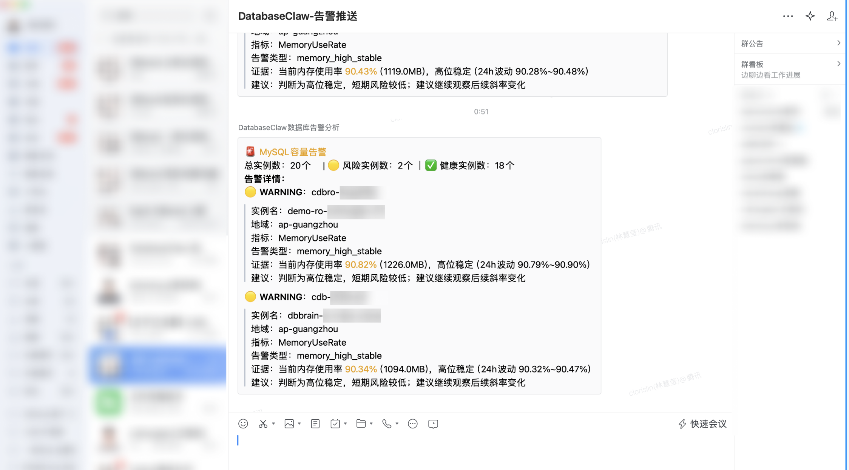The image size is (849, 470).
Task: Click the 健康实例数: 18个 text
Action: (x=477, y=165)
